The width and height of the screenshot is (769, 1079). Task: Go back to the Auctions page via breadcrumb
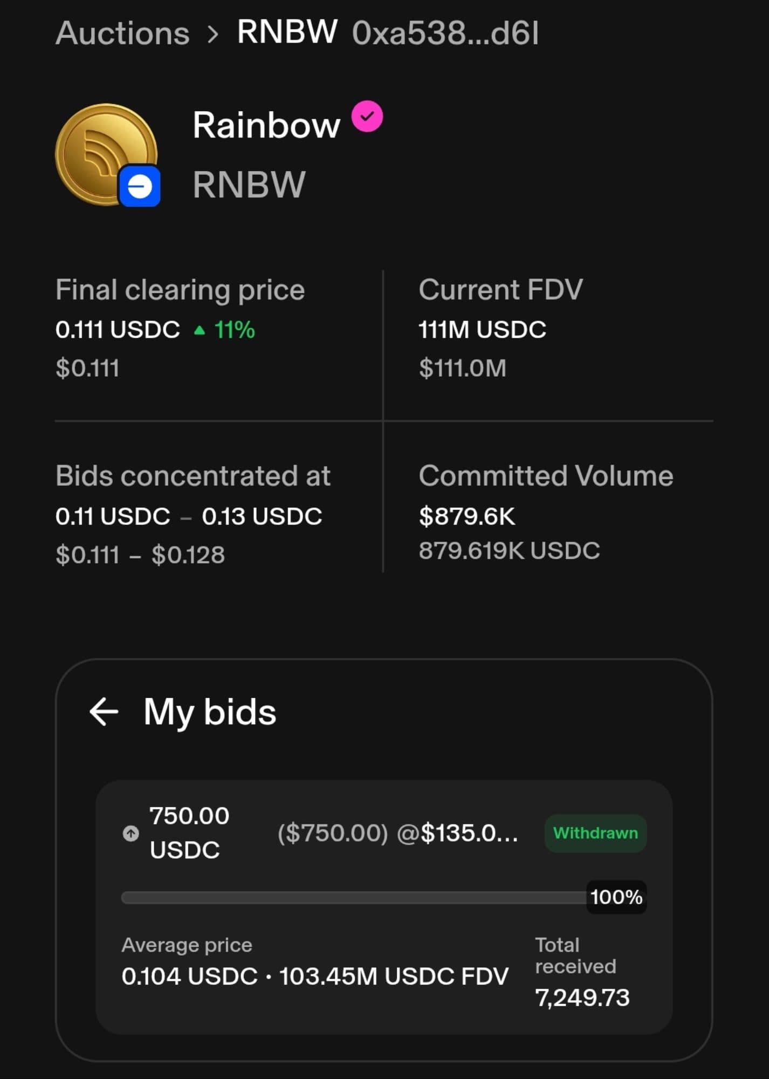tap(122, 33)
